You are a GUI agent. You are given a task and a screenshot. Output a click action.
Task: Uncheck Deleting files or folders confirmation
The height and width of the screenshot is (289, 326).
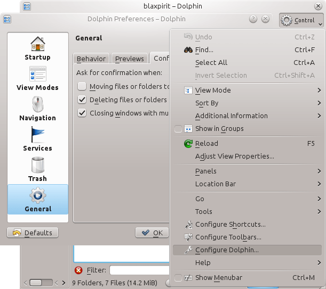coord(82,100)
